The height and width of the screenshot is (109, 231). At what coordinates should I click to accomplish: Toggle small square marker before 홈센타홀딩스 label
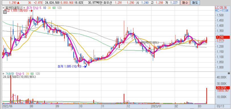tap(3, 8)
